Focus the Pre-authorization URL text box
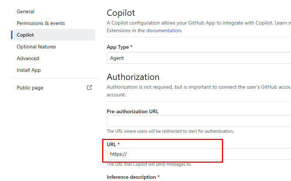The height and width of the screenshot is (181, 291). pyautogui.click(x=198, y=121)
